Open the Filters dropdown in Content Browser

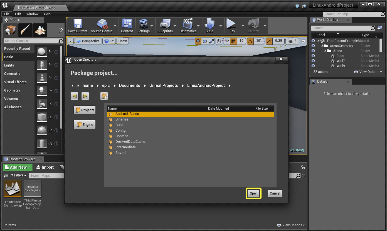tap(19, 175)
